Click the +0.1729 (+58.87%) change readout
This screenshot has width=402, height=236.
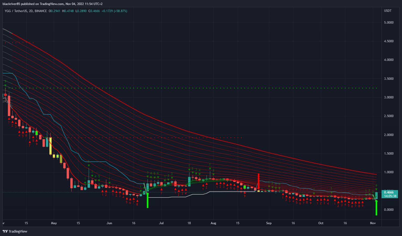click(x=114, y=11)
